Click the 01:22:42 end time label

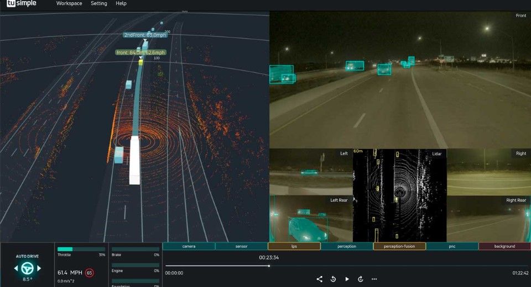coord(520,273)
